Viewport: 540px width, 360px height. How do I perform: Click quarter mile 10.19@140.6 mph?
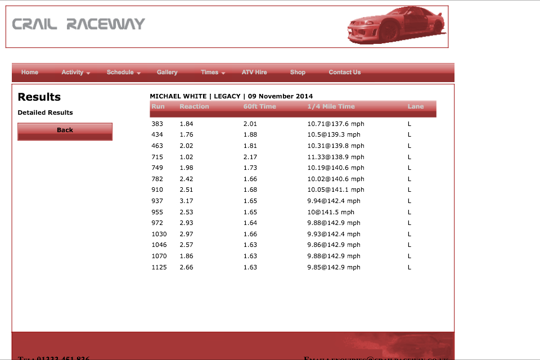(336, 168)
